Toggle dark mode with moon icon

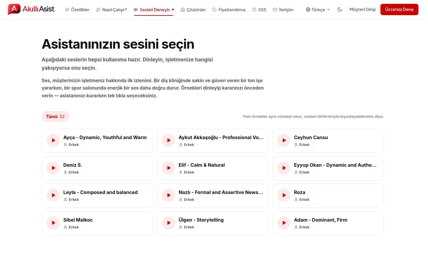340,9
